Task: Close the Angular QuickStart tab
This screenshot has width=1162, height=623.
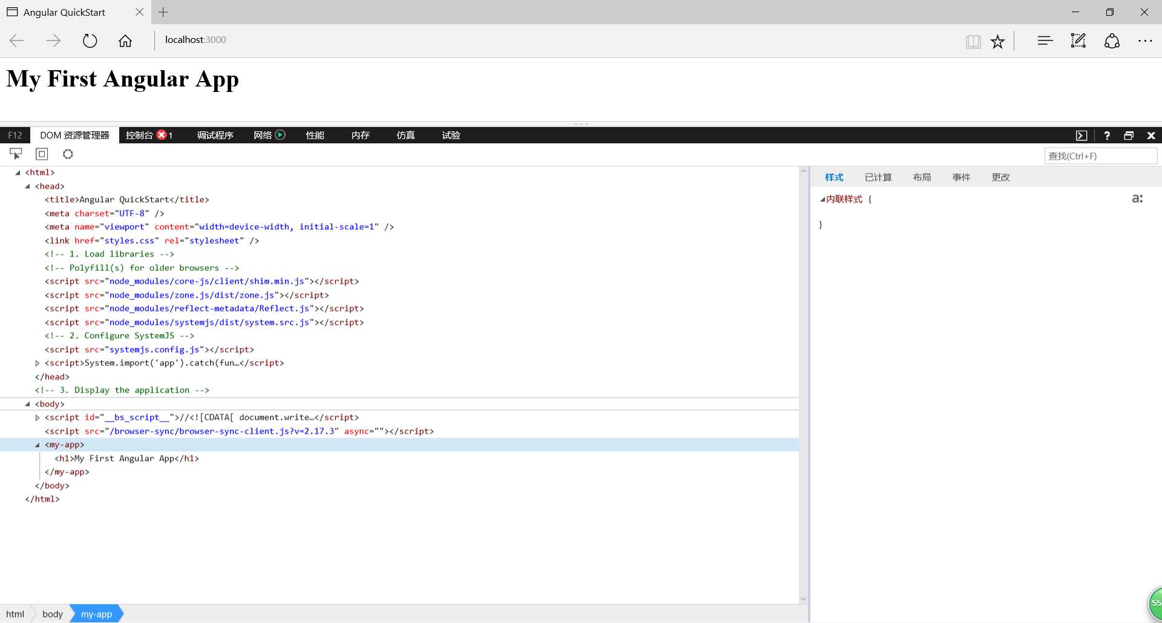Action: 139,12
